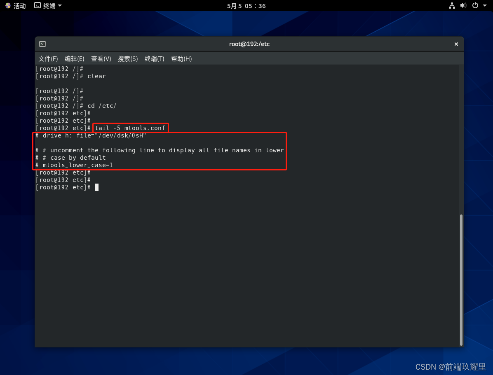Click the terminal vertical scrollbar thumb
This screenshot has height=375, width=493.
coord(461,280)
